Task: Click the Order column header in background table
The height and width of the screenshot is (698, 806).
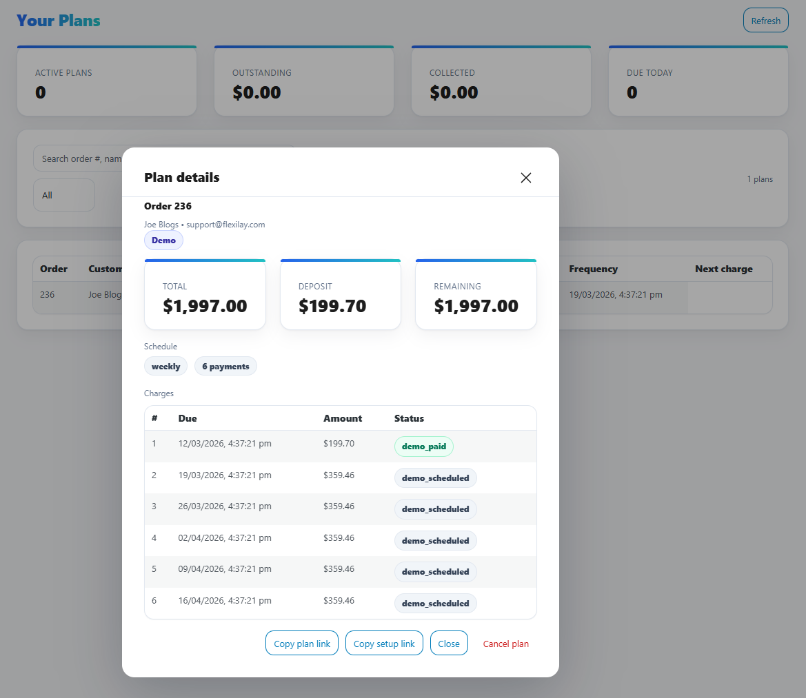Action: click(54, 269)
